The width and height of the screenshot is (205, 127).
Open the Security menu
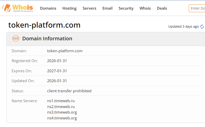(x=126, y=8)
